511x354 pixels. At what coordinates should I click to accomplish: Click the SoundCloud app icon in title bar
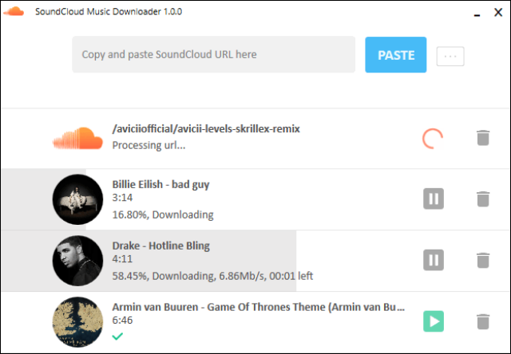coord(14,11)
